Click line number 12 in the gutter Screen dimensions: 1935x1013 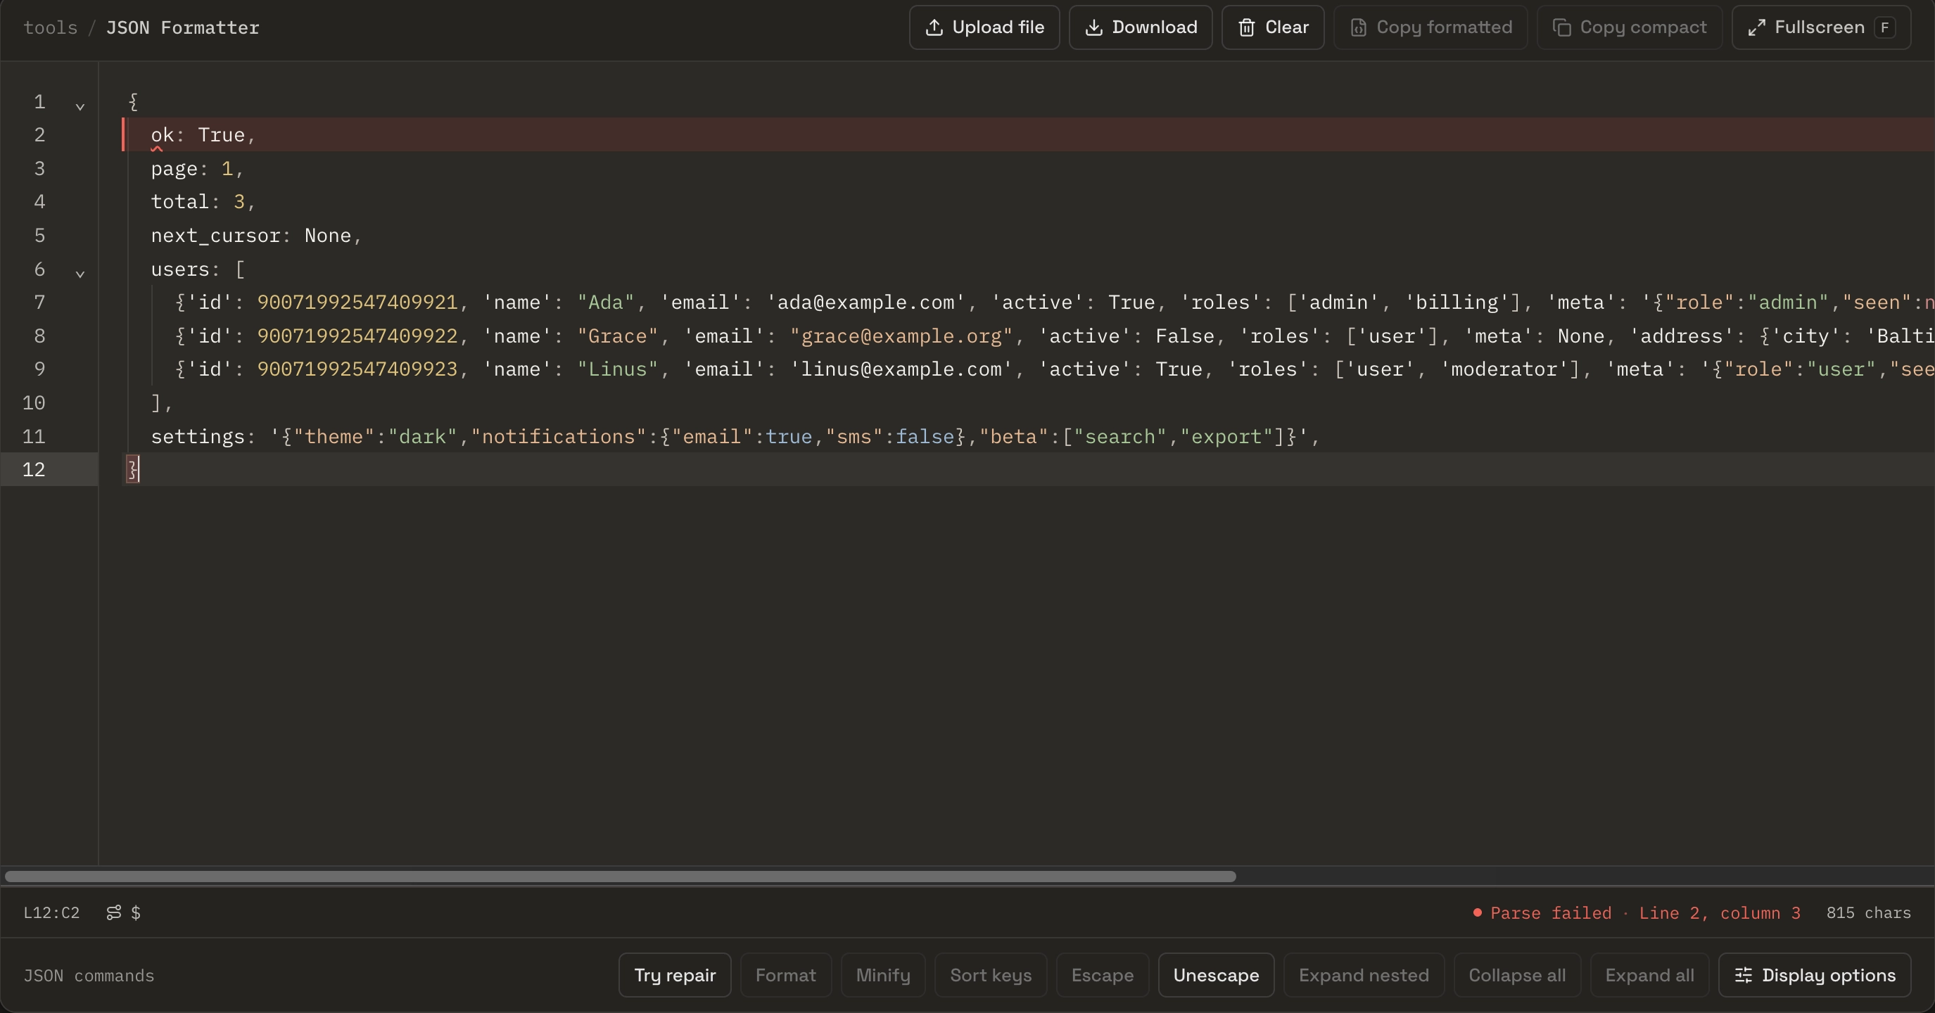pos(34,469)
